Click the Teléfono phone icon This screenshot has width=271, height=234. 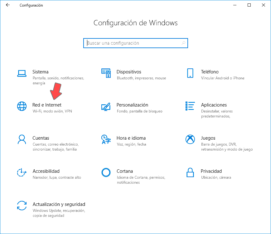click(x=190, y=73)
